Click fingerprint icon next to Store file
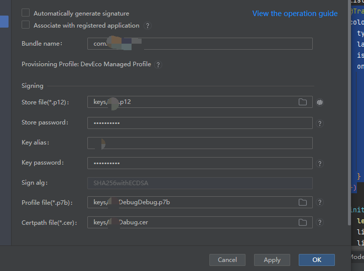Viewport: 364px width, 271px height. tap(320, 102)
